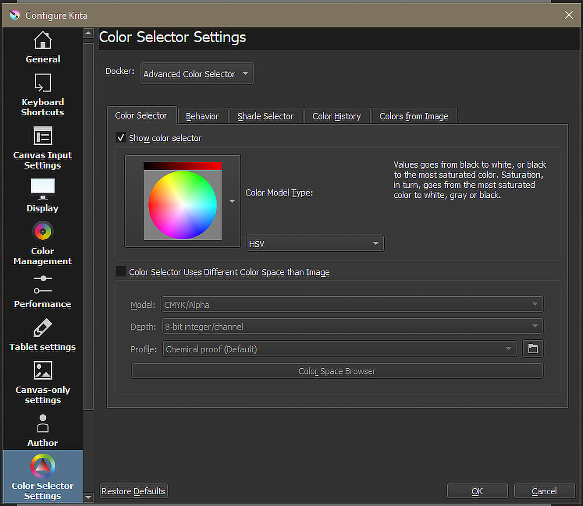Open Canvas-only settings page

pyautogui.click(x=43, y=382)
